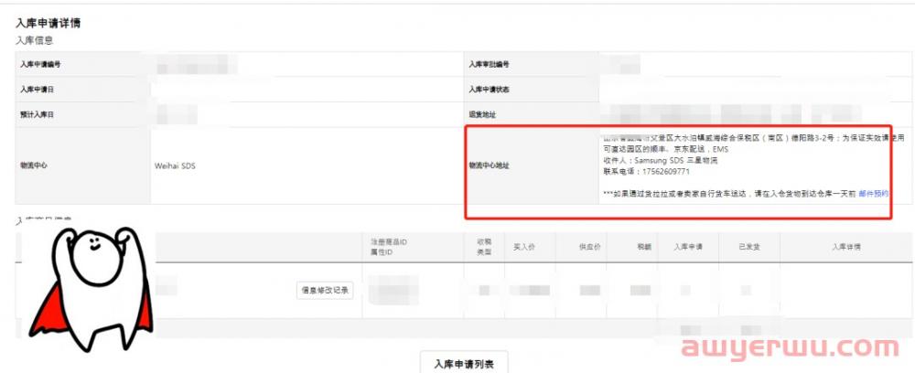915x373 pixels.
Task: Click the 入库审批编号 label cell
Action: point(531,64)
